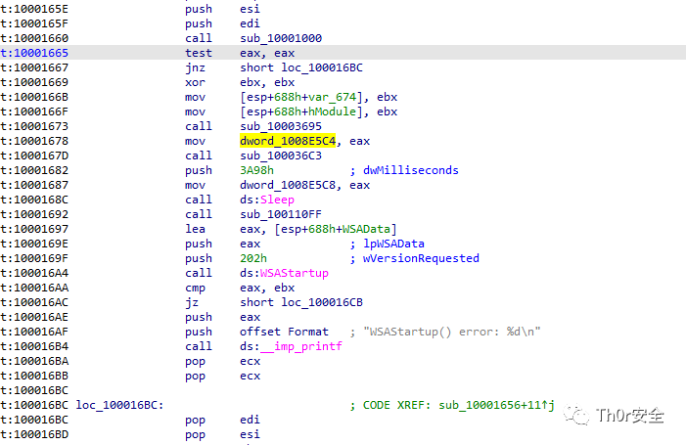Click sub_100110FF call target
This screenshot has width=686, height=445.
(281, 214)
